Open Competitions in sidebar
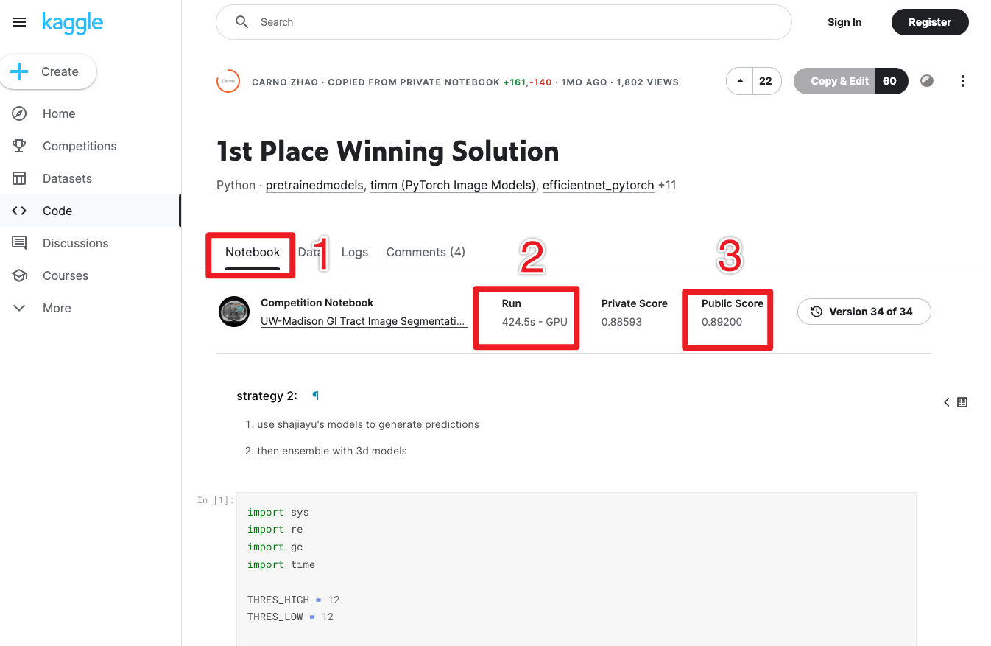Image resolution: width=991 pixels, height=646 pixels. (x=80, y=146)
